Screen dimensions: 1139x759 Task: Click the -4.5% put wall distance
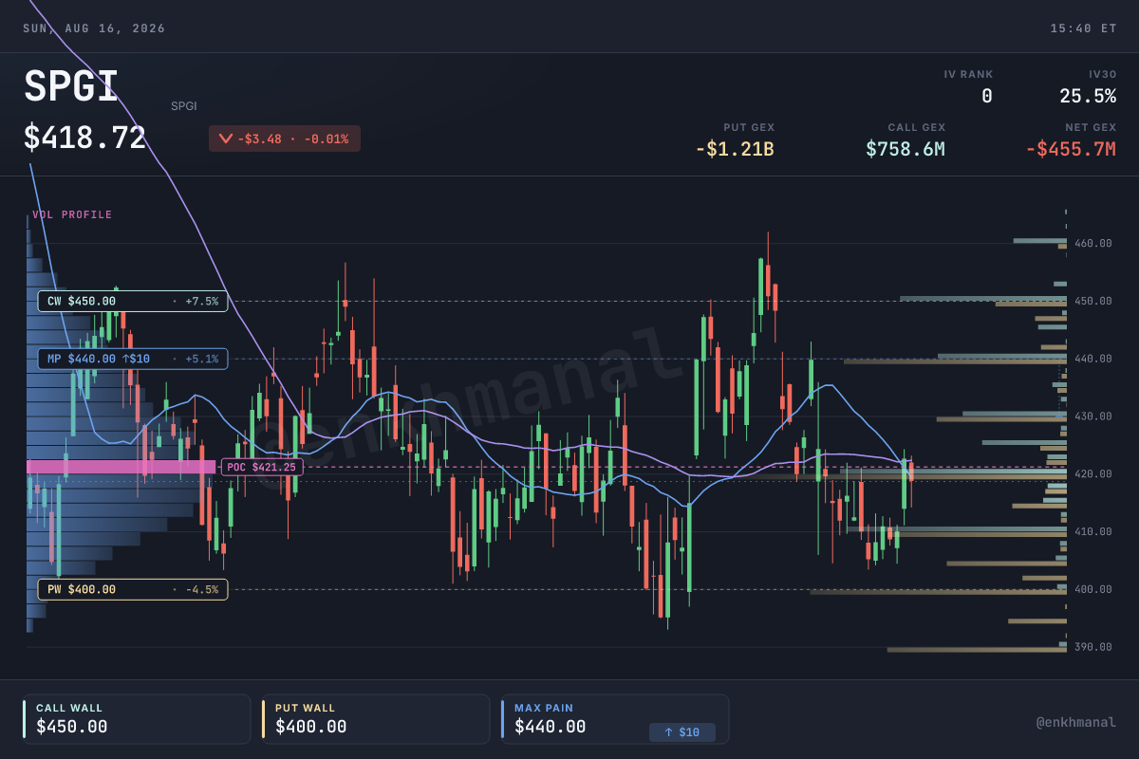tap(201, 589)
